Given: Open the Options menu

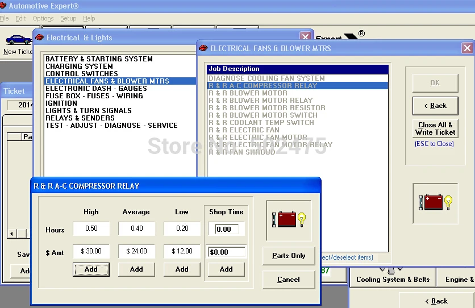Looking at the screenshot, I should click(43, 18).
